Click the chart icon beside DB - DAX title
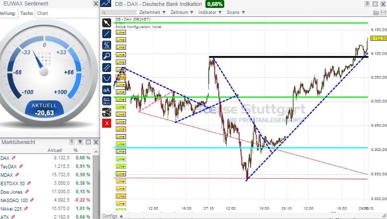 [x=106, y=3]
